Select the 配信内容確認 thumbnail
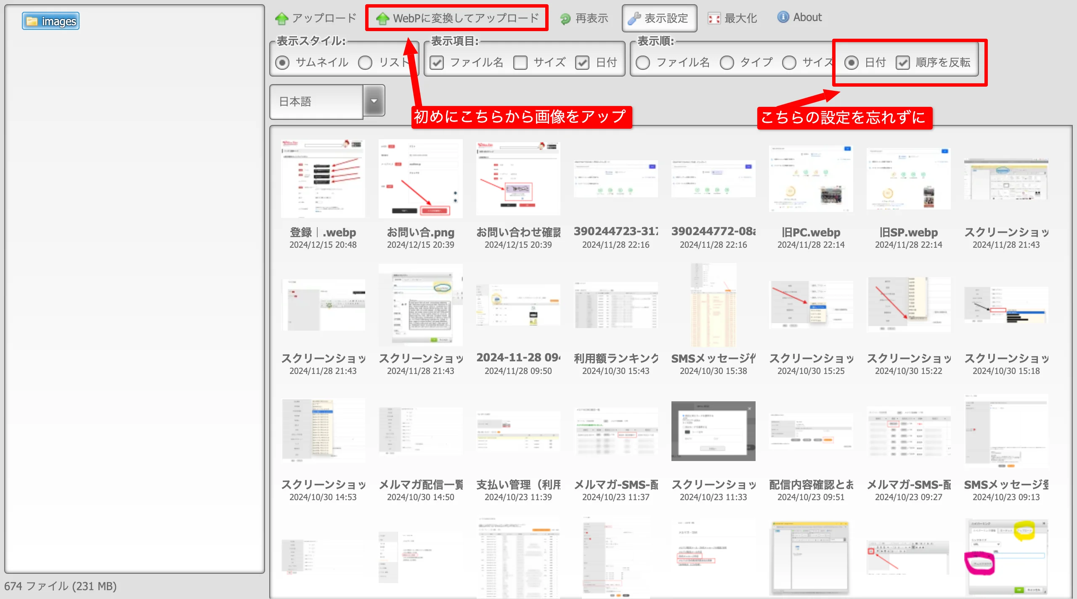 click(811, 431)
